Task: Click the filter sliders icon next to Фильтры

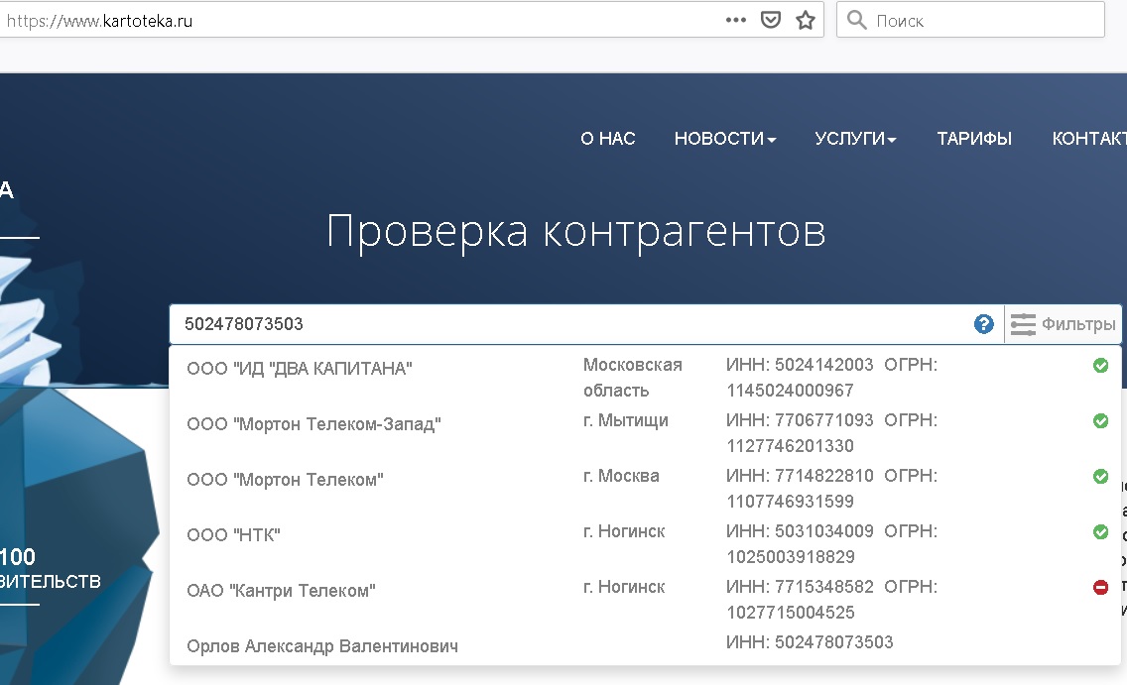Action: (1023, 324)
